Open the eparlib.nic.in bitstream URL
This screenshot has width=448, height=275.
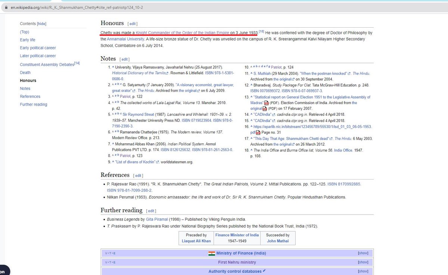313,126
